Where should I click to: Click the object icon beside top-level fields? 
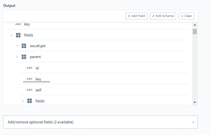pos(18,35)
